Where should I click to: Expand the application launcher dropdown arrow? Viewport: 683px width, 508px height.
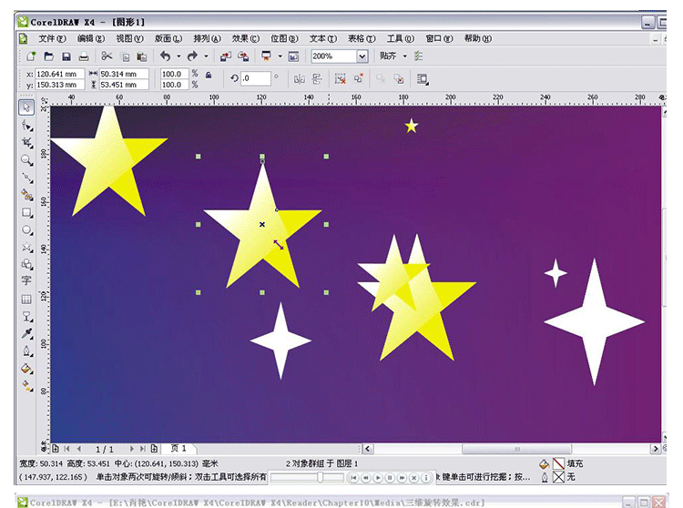[280, 56]
